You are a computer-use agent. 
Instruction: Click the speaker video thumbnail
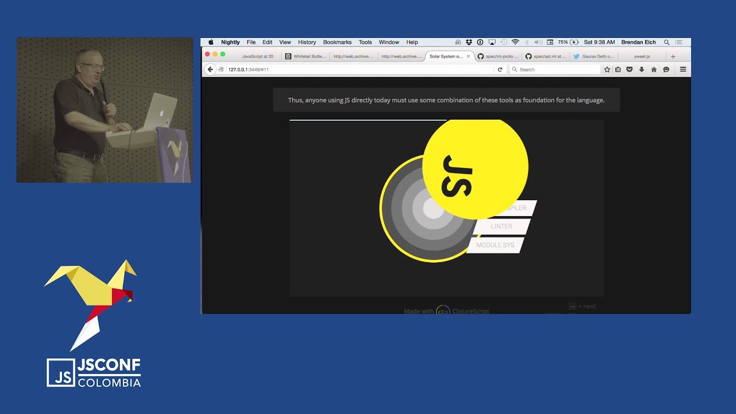click(105, 110)
